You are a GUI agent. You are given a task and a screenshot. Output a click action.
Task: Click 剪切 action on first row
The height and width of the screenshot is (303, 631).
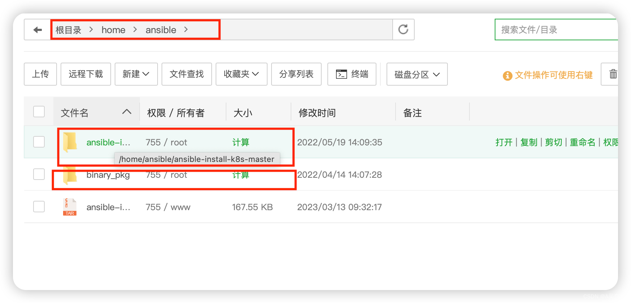click(x=554, y=142)
